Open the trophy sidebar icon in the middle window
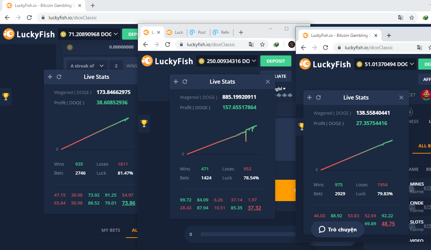Viewport: 431px width, 250px height. [144, 123]
